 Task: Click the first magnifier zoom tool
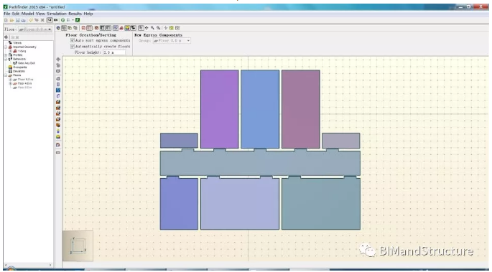point(152,28)
